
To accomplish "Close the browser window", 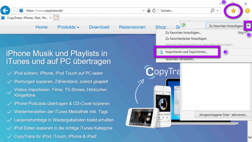I will 246,4.
